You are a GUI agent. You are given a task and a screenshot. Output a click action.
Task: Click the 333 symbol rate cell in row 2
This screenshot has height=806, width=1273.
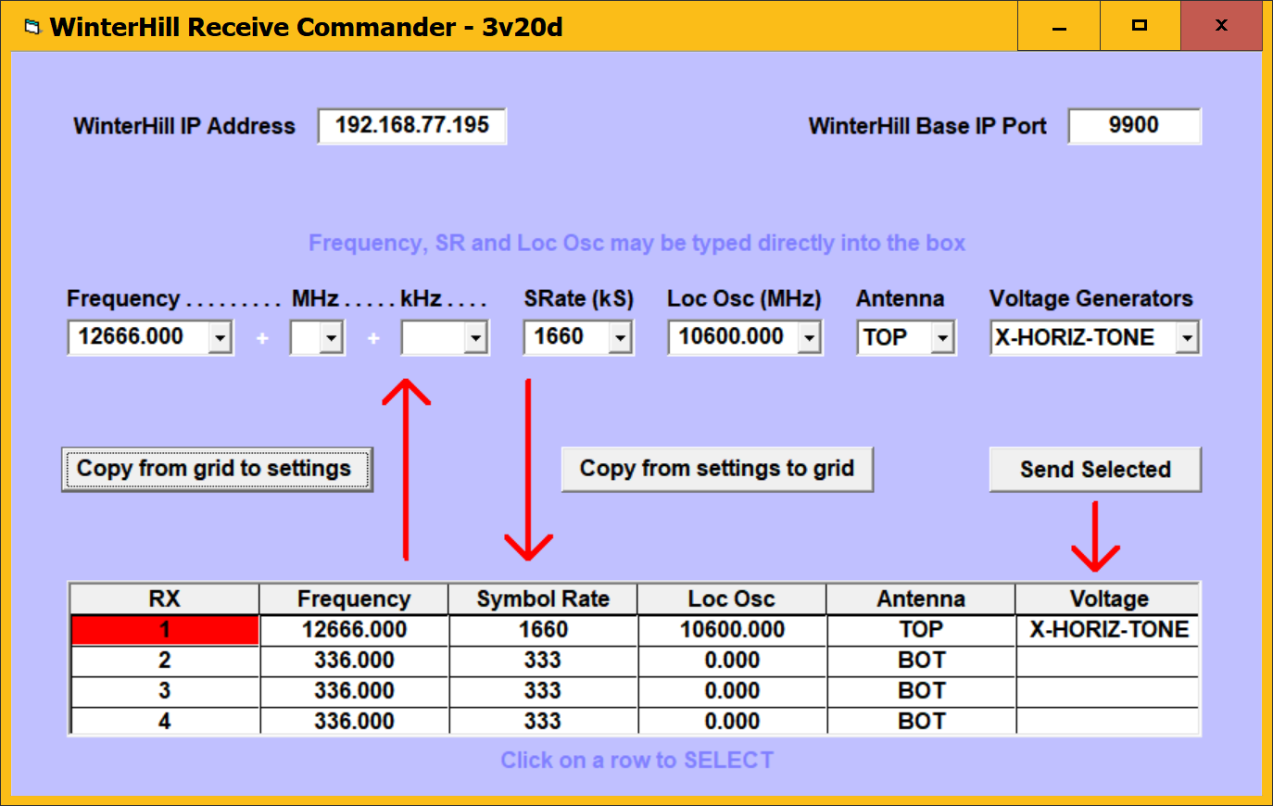pos(543,661)
